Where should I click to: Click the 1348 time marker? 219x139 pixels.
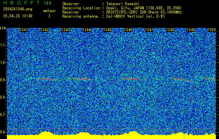(170, 30)
